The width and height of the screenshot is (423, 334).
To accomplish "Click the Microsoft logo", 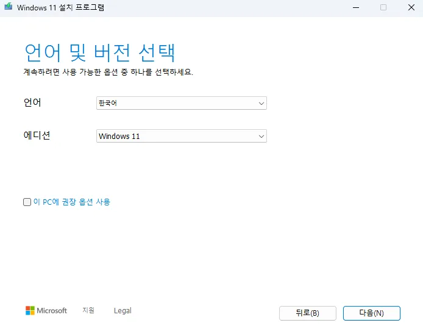I will click(46, 310).
